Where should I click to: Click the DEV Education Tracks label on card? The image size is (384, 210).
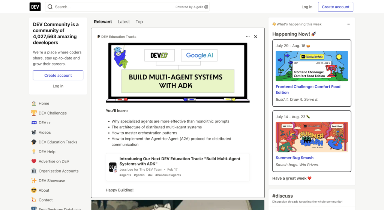[119, 37]
